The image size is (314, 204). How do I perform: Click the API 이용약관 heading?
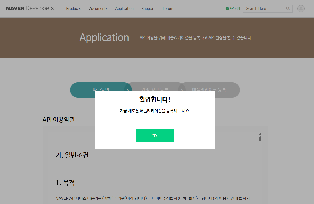pyautogui.click(x=59, y=120)
